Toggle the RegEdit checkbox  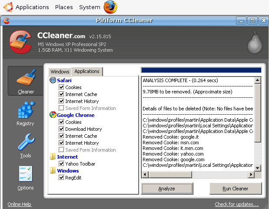(61, 177)
